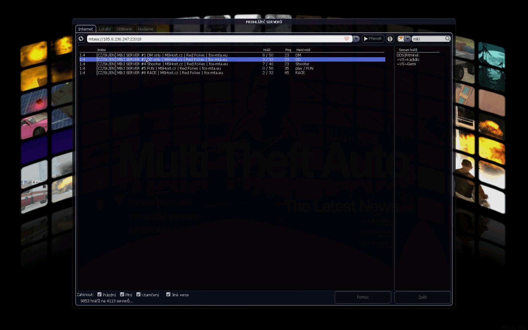Select the MIKI SERVER #5 FUN row
Image resolution: width=528 pixels, height=330 pixels.
tap(232, 68)
